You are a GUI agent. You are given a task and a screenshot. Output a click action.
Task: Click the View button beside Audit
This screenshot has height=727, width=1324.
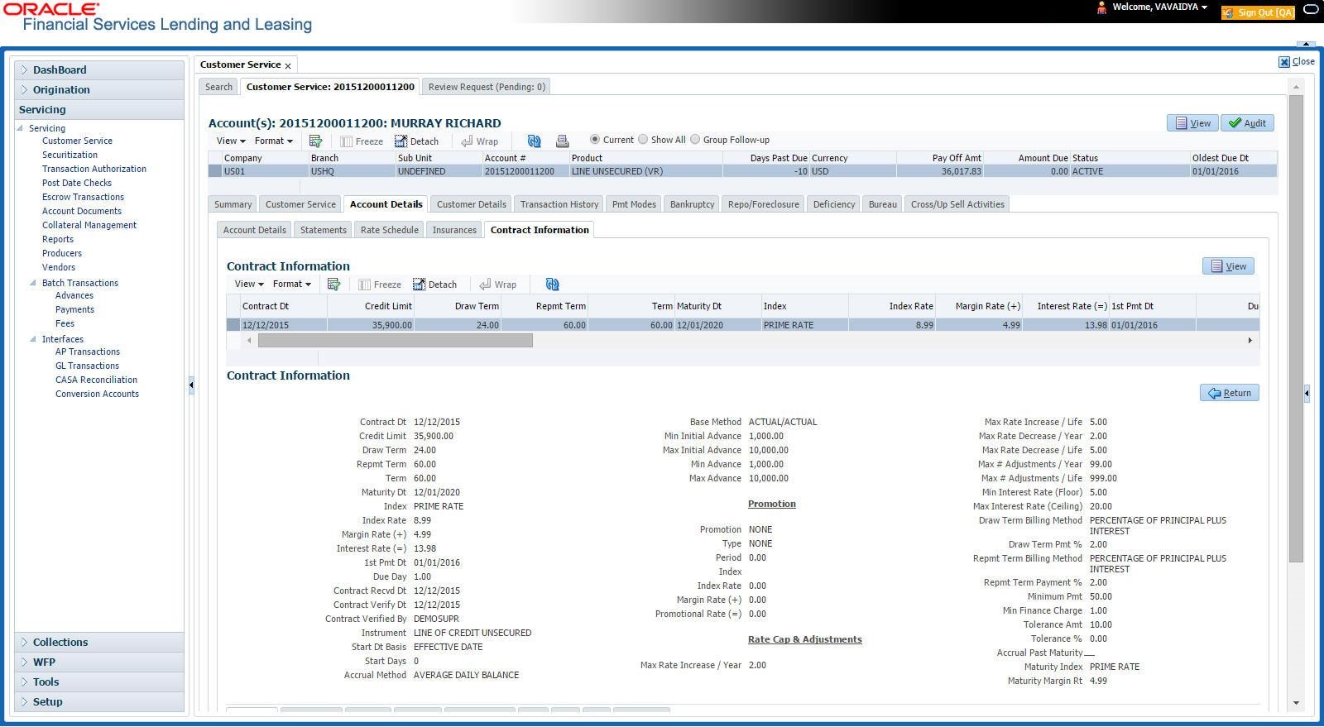pos(1192,123)
